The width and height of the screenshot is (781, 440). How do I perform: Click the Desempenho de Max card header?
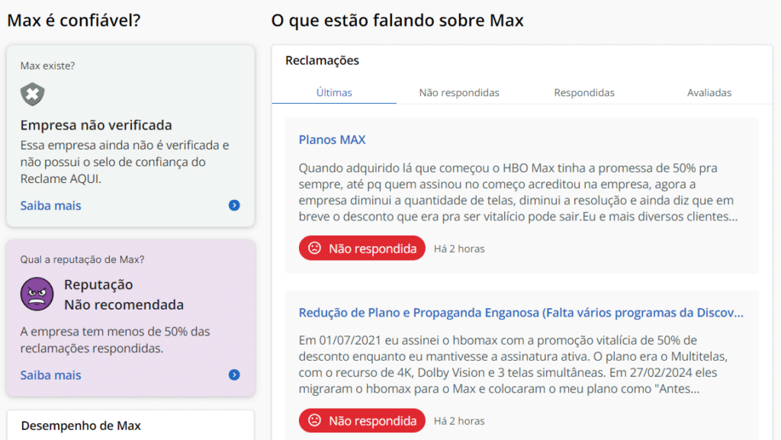tap(81, 426)
